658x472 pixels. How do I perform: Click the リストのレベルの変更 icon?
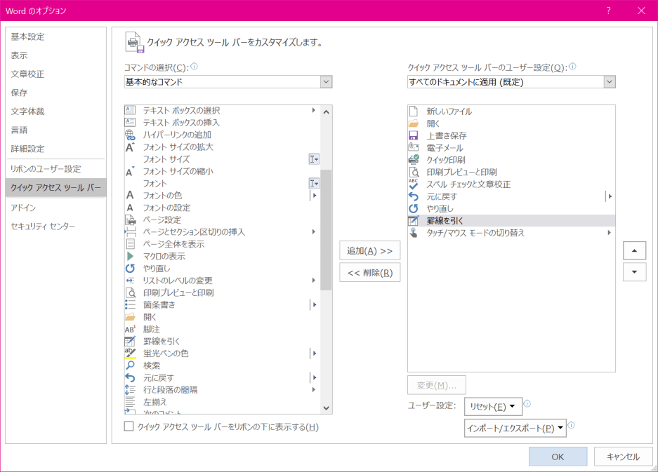pos(130,281)
